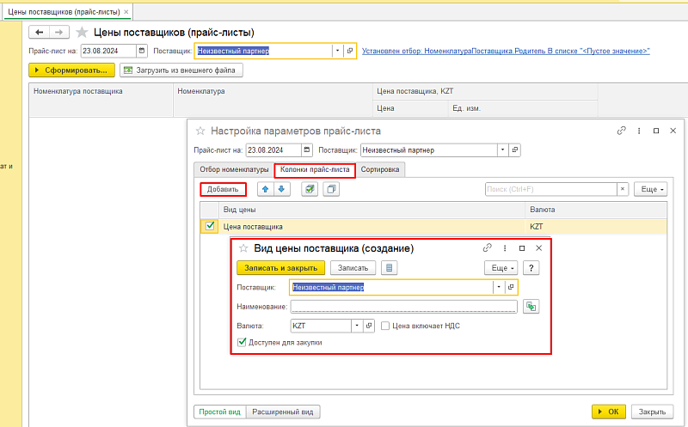
Task: Click the uncheck all rows icon
Action: coord(330,189)
